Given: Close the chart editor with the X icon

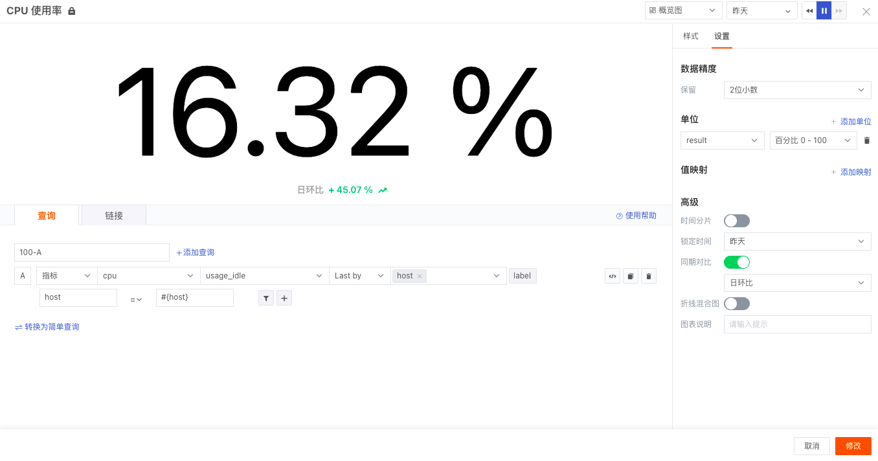Looking at the screenshot, I should 866,11.
